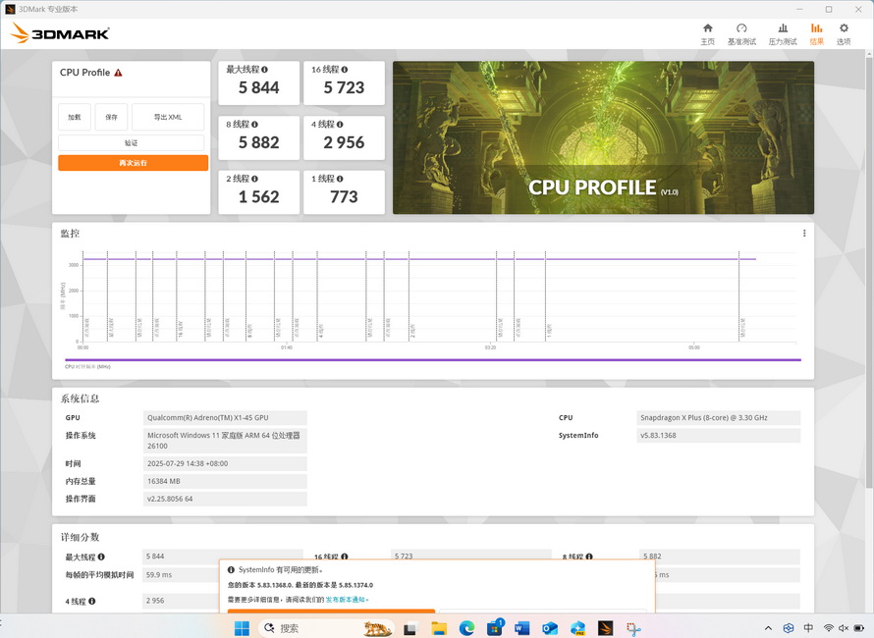Viewport: 874px width, 638px height.
Task: Open the 压力测试 stress test section
Action: coord(783,33)
